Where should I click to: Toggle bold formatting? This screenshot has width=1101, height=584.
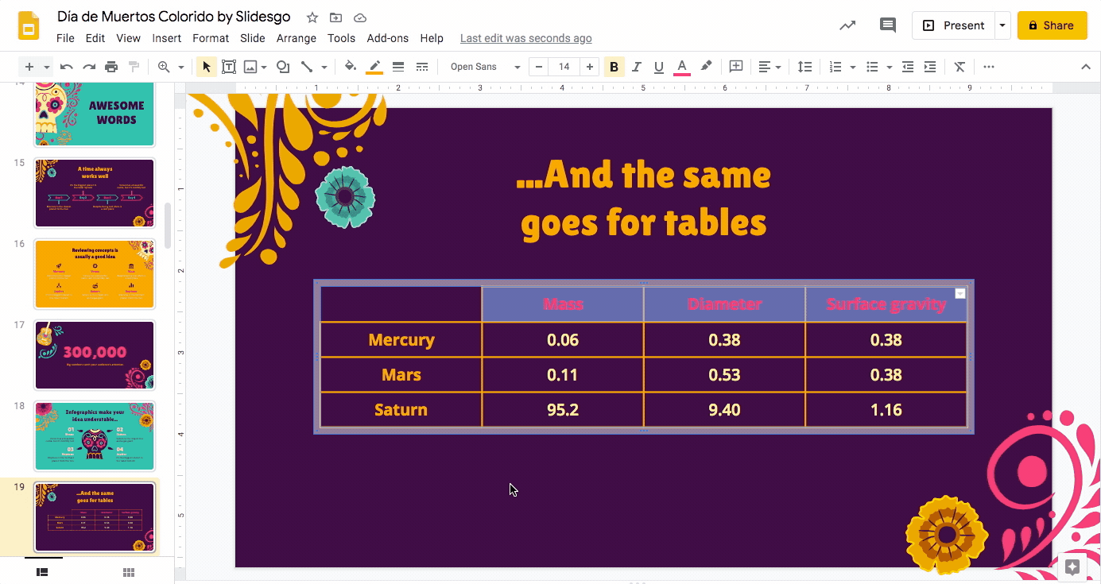point(614,67)
